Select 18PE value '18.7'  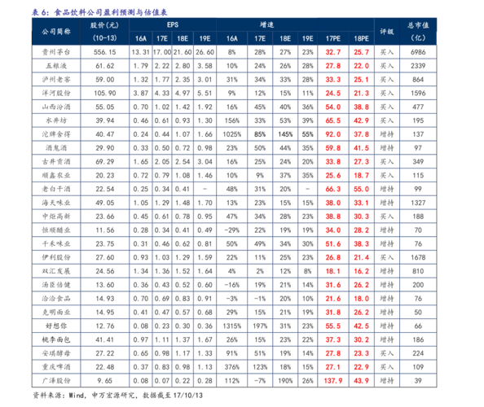[x=361, y=176]
